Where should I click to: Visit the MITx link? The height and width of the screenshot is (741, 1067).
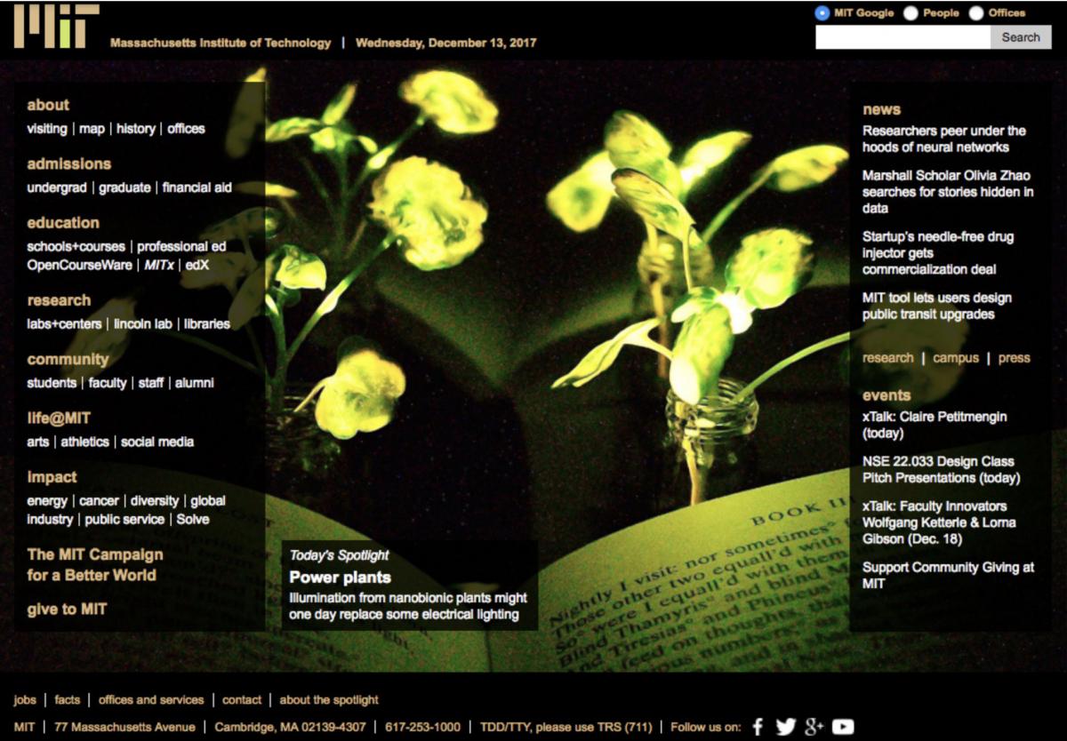(159, 265)
